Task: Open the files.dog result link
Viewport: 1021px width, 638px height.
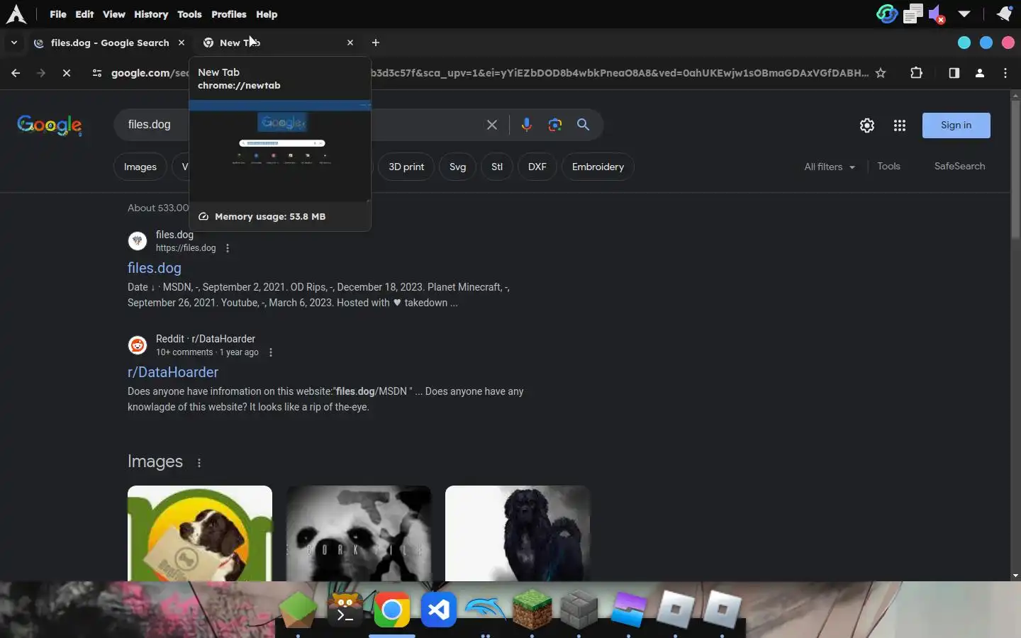Action: (x=155, y=268)
